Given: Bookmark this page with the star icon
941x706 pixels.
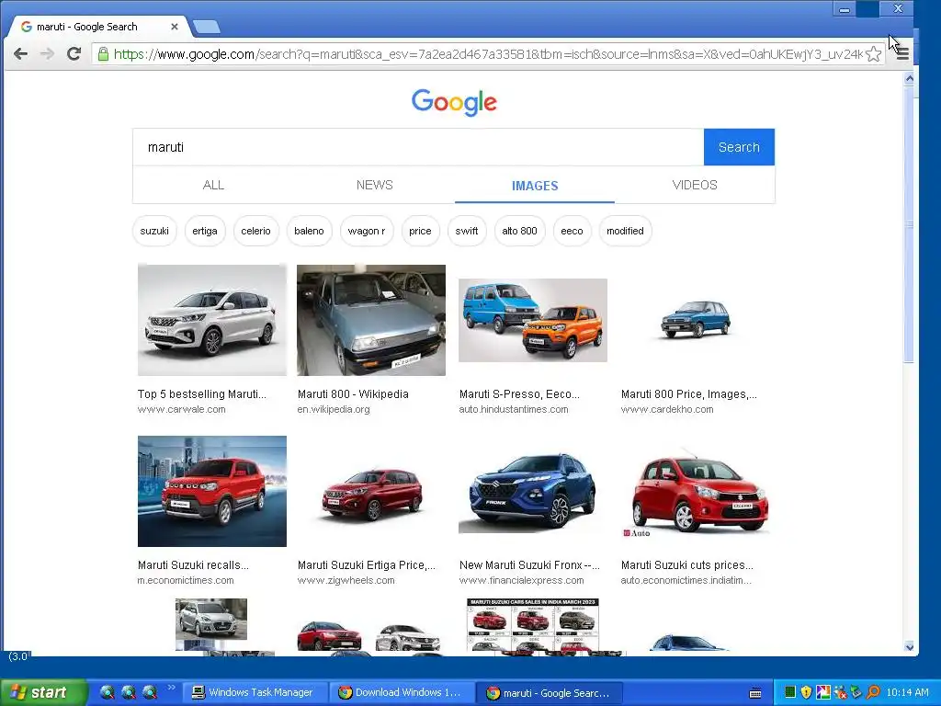Looking at the screenshot, I should 874,54.
